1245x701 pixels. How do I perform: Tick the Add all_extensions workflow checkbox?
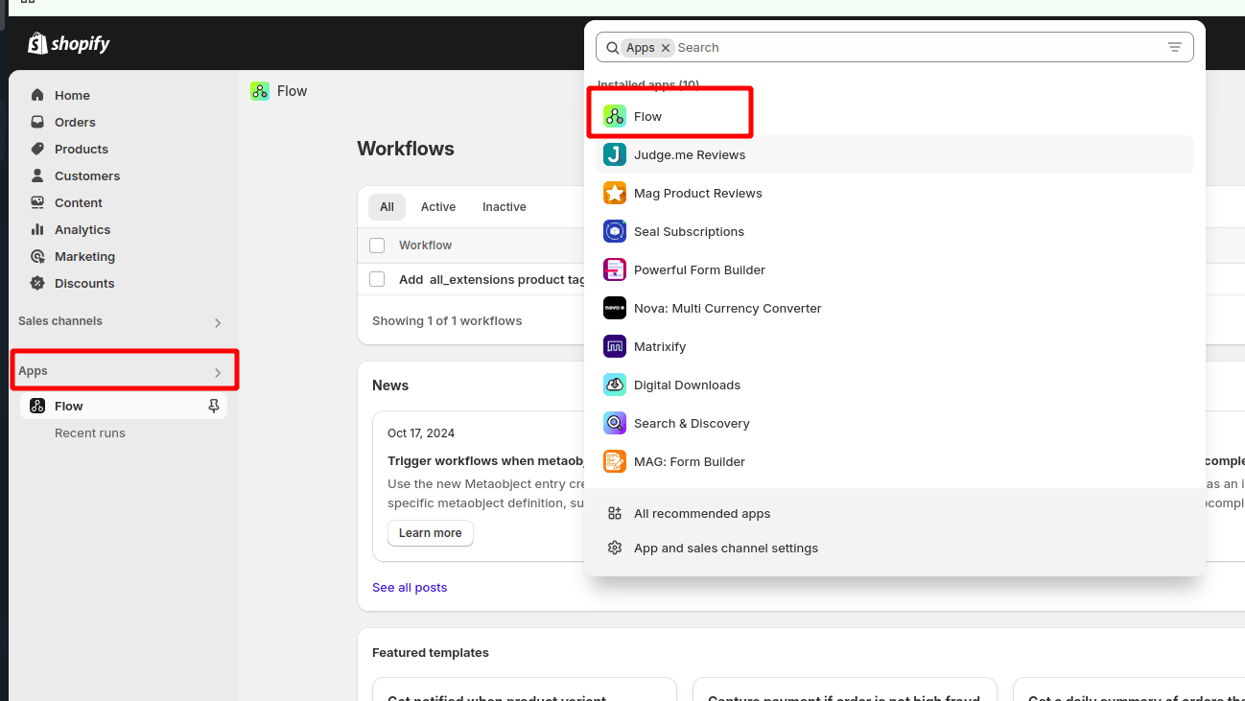coord(377,279)
